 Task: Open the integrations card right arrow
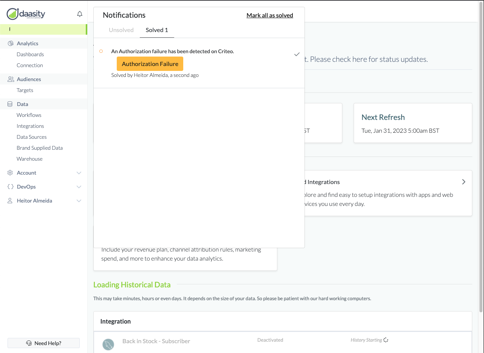coord(464,182)
